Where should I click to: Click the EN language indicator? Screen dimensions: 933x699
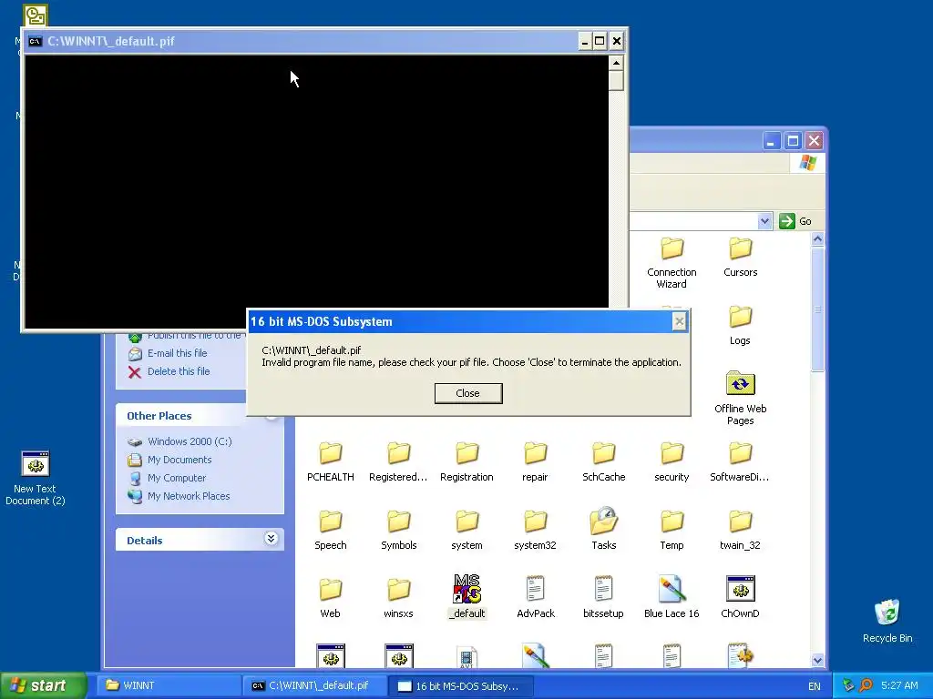(x=814, y=686)
